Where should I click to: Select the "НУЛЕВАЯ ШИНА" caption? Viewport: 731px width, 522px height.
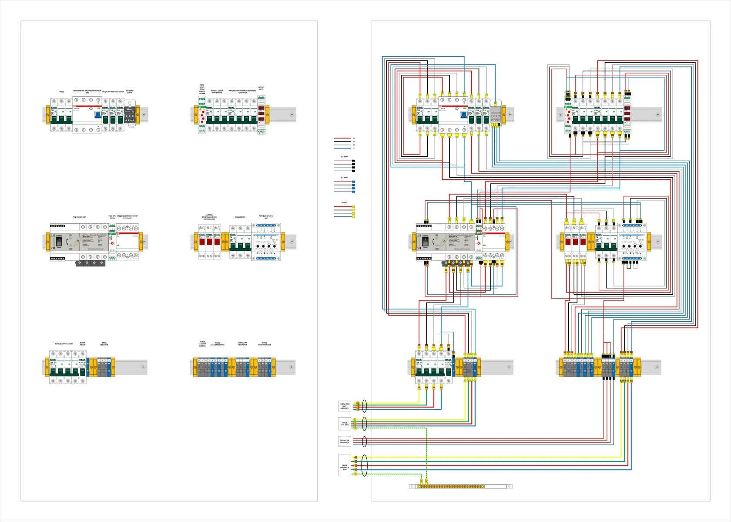pyautogui.click(x=130, y=92)
